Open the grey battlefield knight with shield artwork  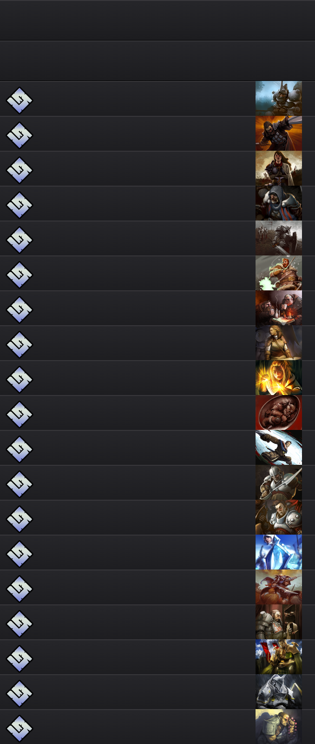coord(279,238)
